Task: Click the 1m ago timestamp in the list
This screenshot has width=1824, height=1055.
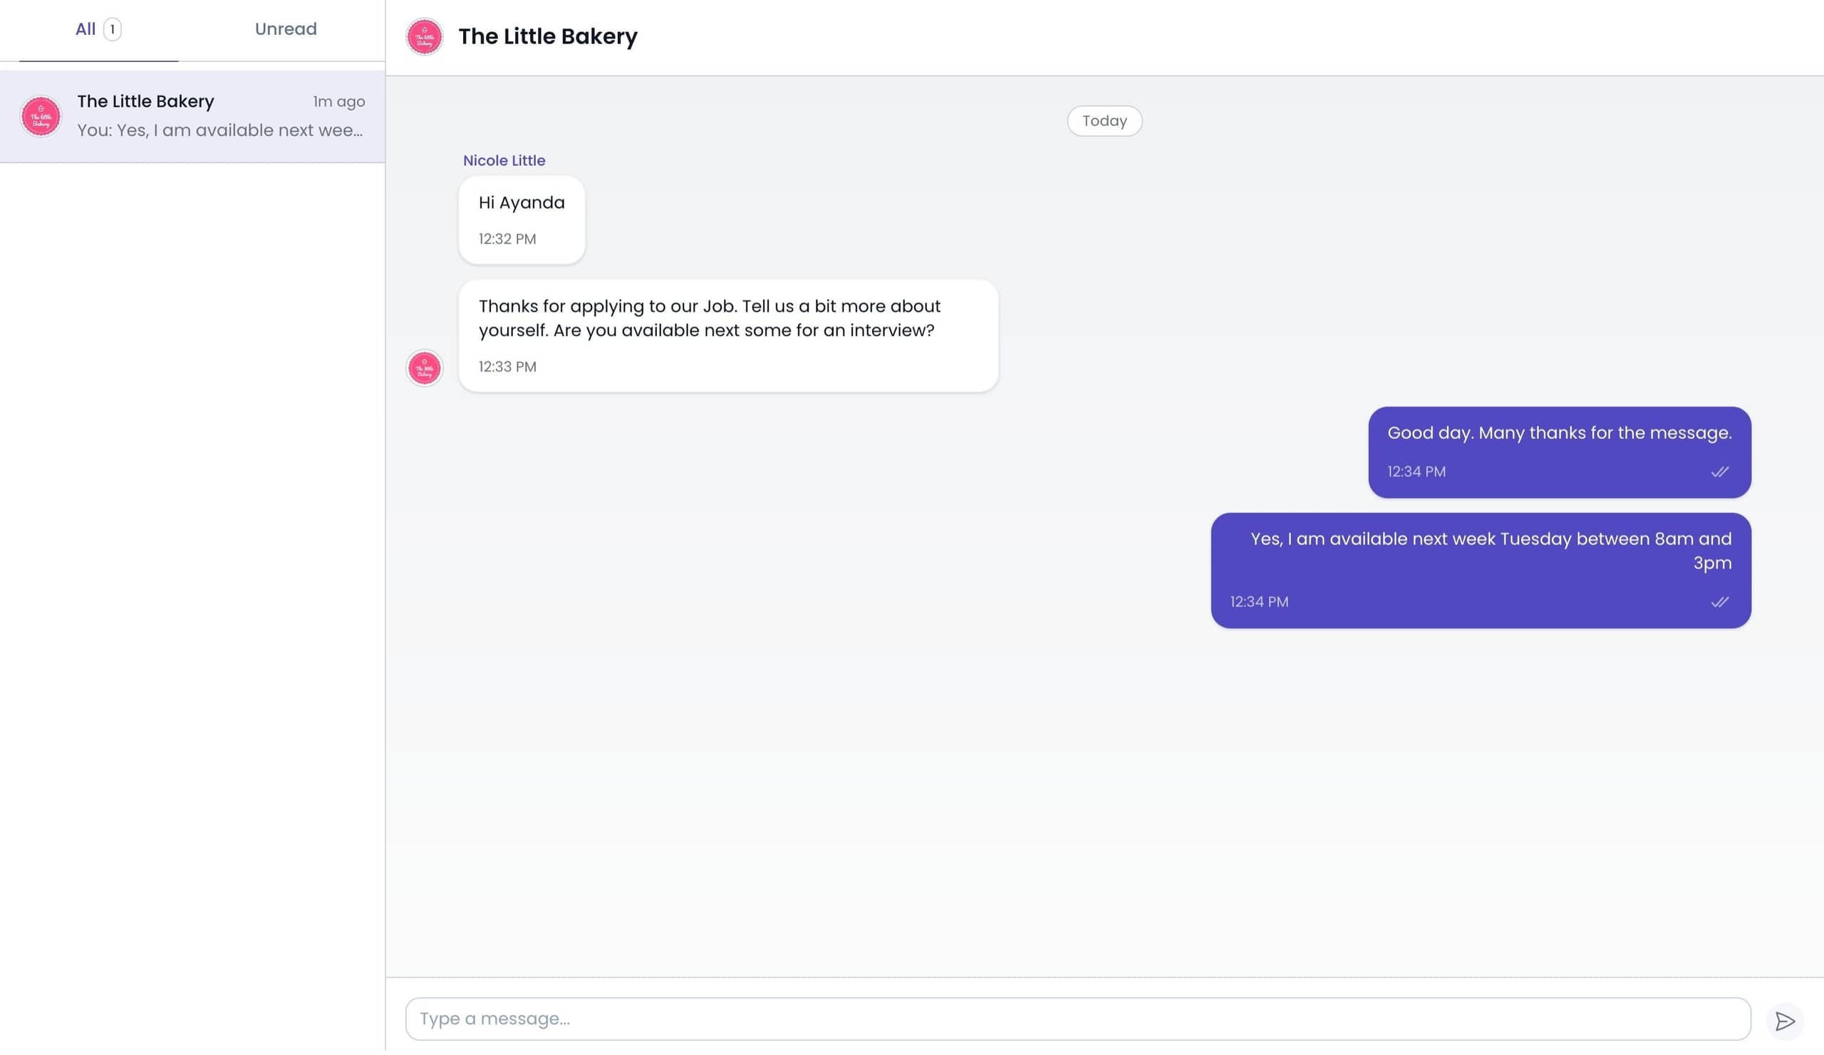Action: (x=338, y=101)
